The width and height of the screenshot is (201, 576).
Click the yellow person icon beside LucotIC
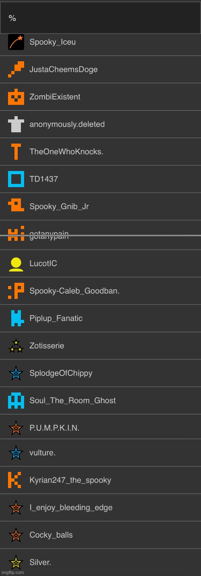(16, 263)
